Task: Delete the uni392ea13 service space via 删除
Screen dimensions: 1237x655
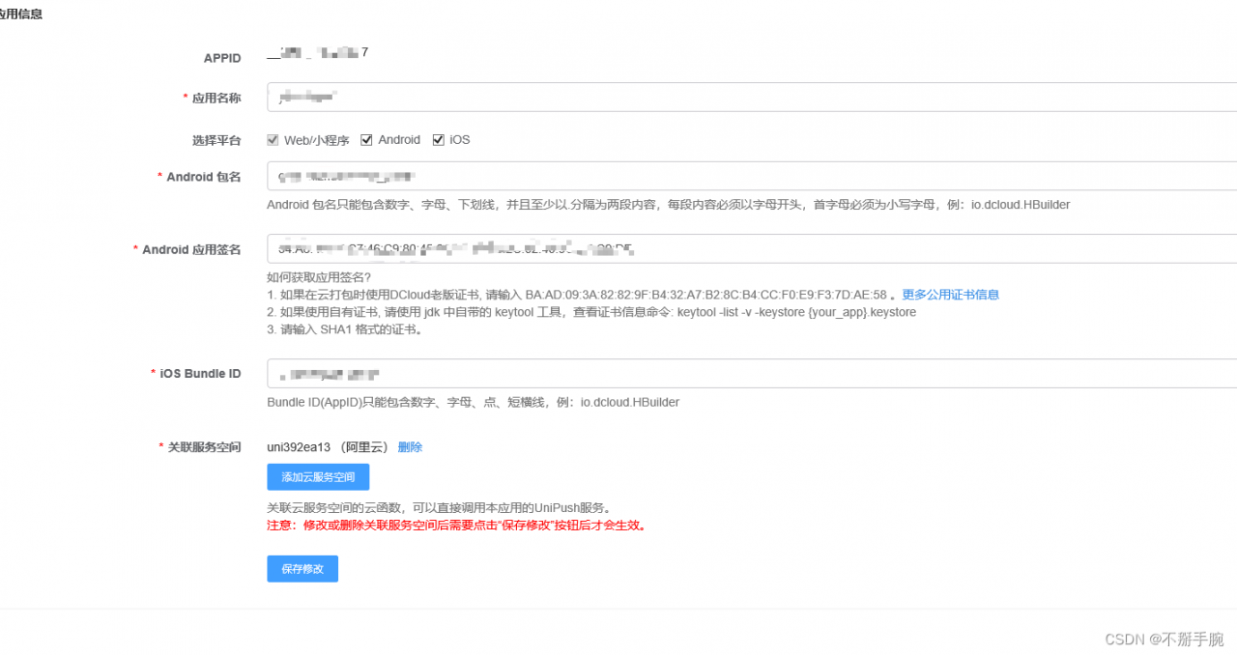Action: pos(410,446)
